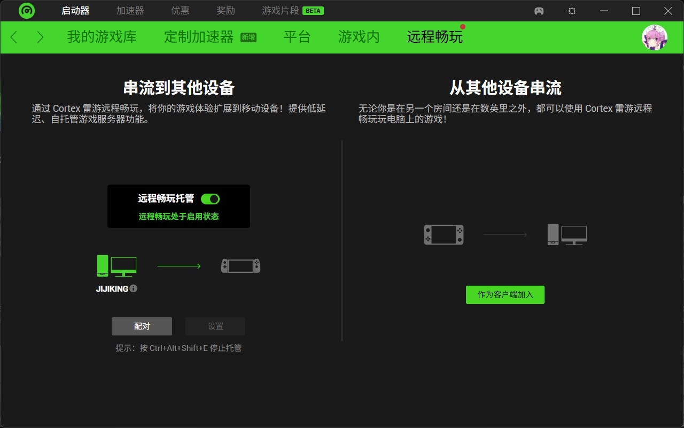The height and width of the screenshot is (428, 684).
Task: Switch to the 加速器 top menu
Action: coord(130,11)
